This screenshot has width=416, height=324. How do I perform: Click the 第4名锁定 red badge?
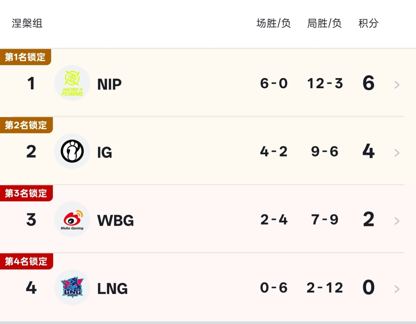[26, 261]
